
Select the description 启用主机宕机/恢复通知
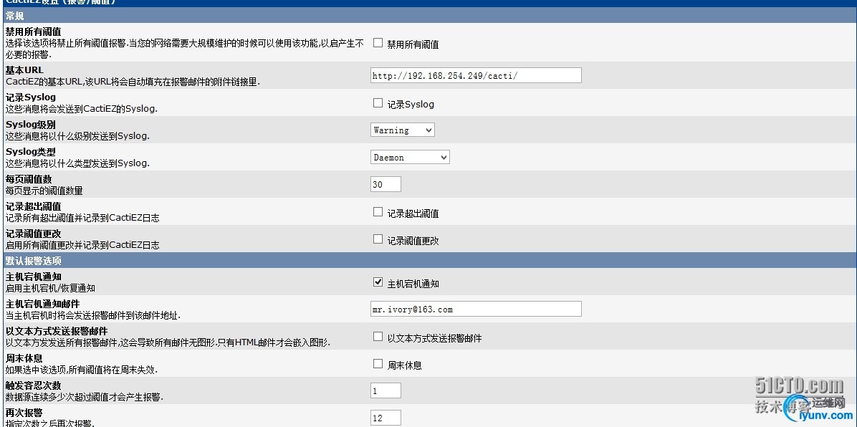click(x=50, y=287)
